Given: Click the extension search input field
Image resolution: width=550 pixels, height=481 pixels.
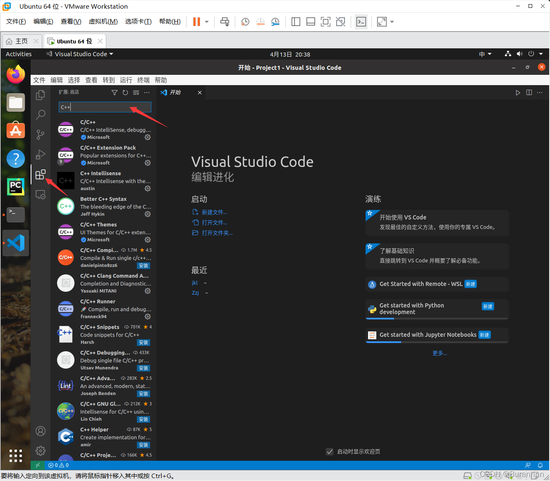Looking at the screenshot, I should point(105,107).
